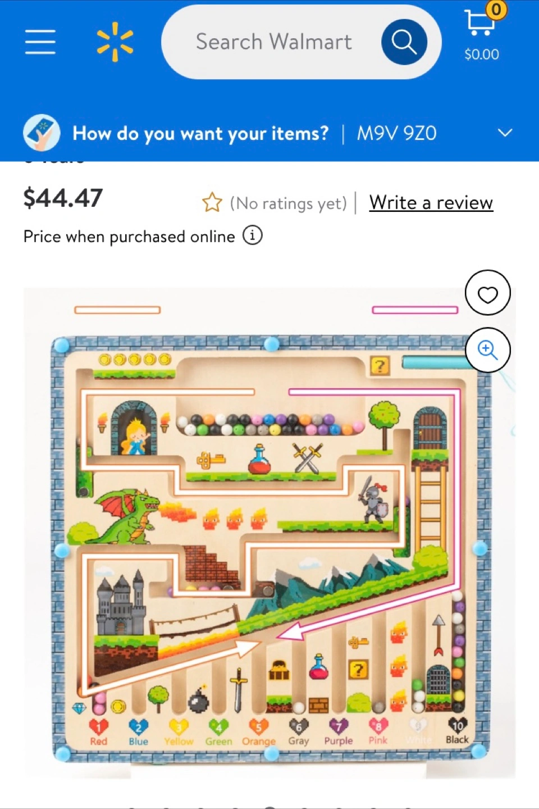Open 'How do you want your items?' selector
This screenshot has height=809, width=539.
tap(200, 133)
